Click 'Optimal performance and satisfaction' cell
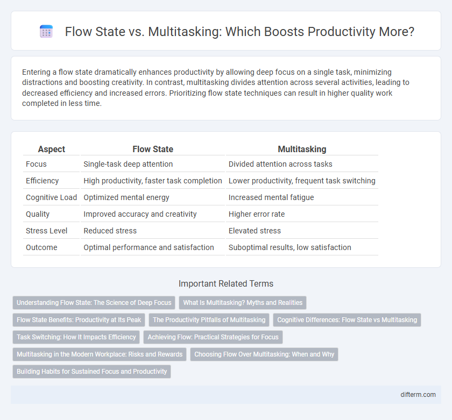Viewport: 452px width, 420px height. click(x=149, y=247)
